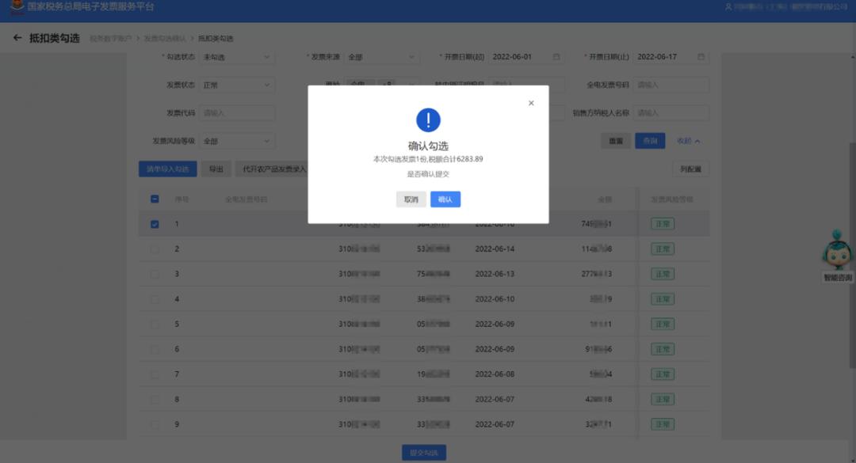Collapse filters using 收起 link
This screenshot has width=856, height=463.
pyautogui.click(x=688, y=141)
